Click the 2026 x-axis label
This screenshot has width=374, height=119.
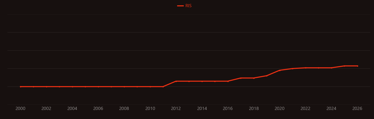(357, 109)
